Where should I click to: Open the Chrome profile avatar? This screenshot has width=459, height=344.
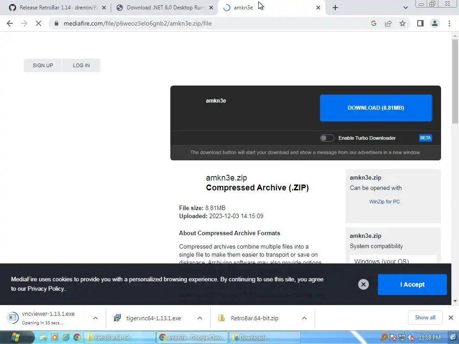tap(435, 23)
